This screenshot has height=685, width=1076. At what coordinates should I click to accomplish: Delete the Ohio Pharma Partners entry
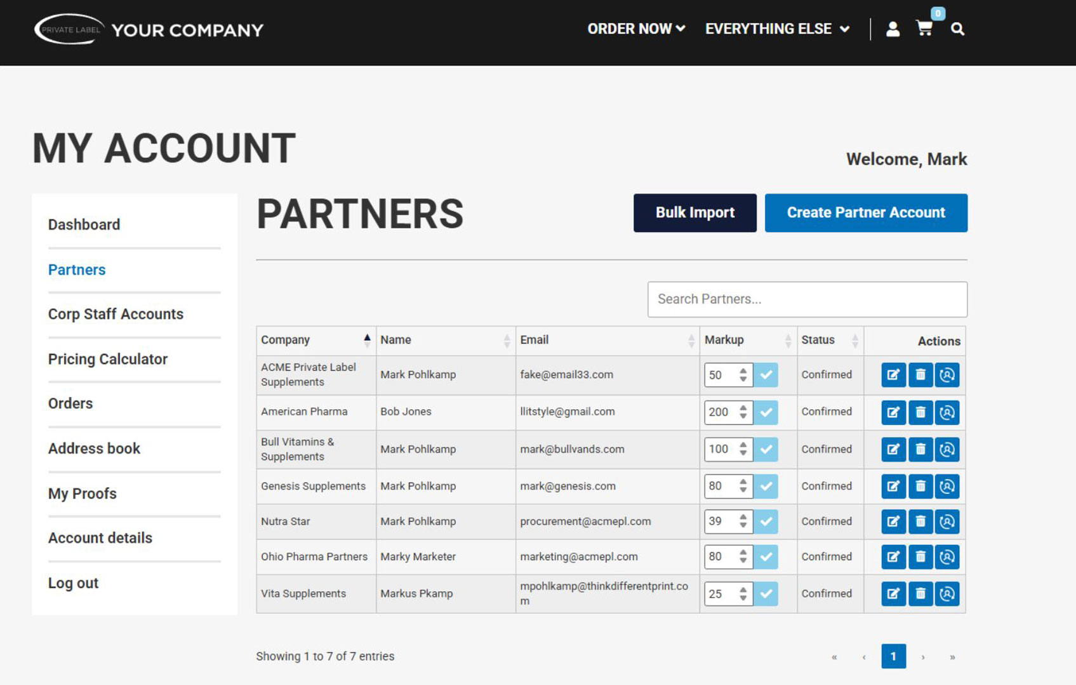click(920, 557)
